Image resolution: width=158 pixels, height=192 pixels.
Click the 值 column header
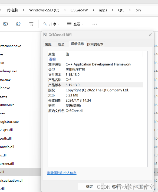(104, 54)
